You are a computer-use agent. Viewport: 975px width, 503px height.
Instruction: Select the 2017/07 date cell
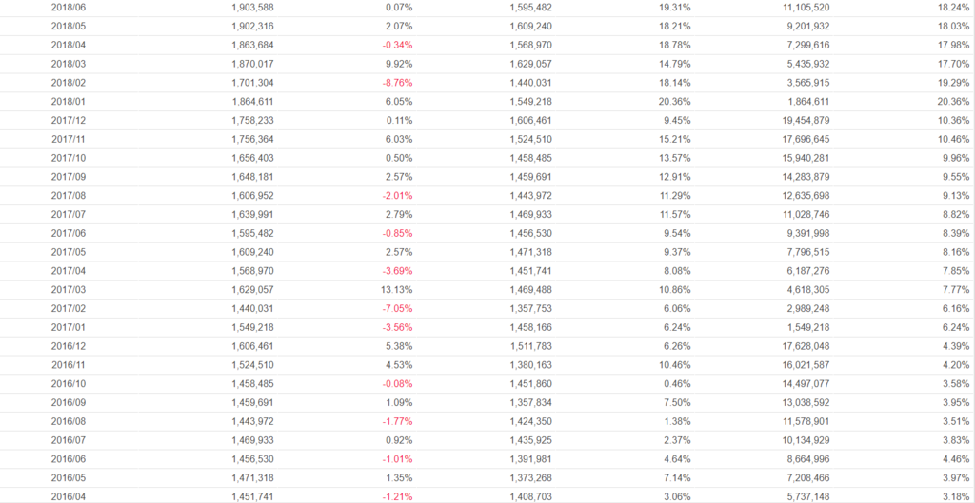[68, 215]
